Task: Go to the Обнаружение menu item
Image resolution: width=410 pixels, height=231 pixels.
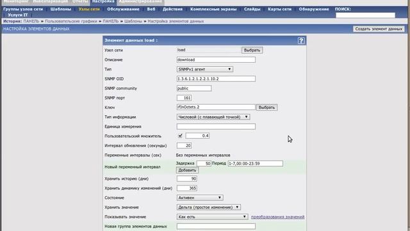Action: point(314,9)
